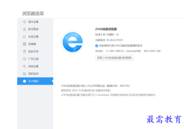
Task: Click the latest version status message
Action: point(121,46)
